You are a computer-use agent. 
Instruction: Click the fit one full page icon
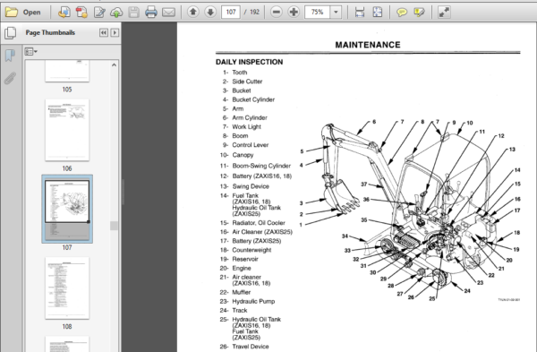coord(378,13)
